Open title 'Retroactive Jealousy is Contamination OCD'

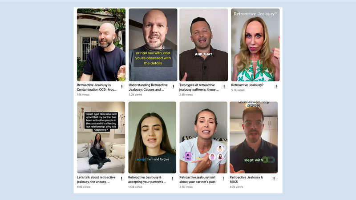click(x=97, y=87)
